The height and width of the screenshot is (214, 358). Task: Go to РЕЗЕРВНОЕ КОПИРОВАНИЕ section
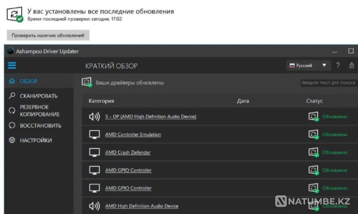39,110
